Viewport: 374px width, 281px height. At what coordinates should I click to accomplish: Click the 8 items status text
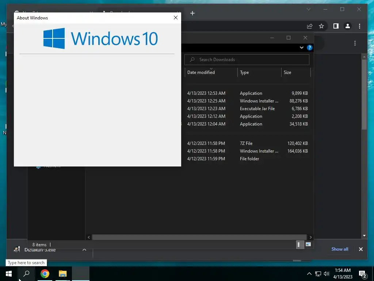[x=39, y=245]
